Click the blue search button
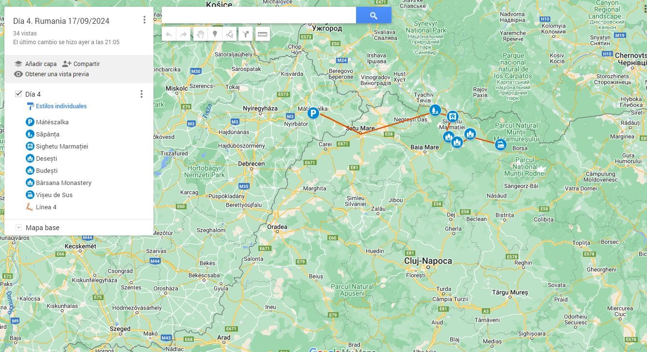 click(374, 16)
